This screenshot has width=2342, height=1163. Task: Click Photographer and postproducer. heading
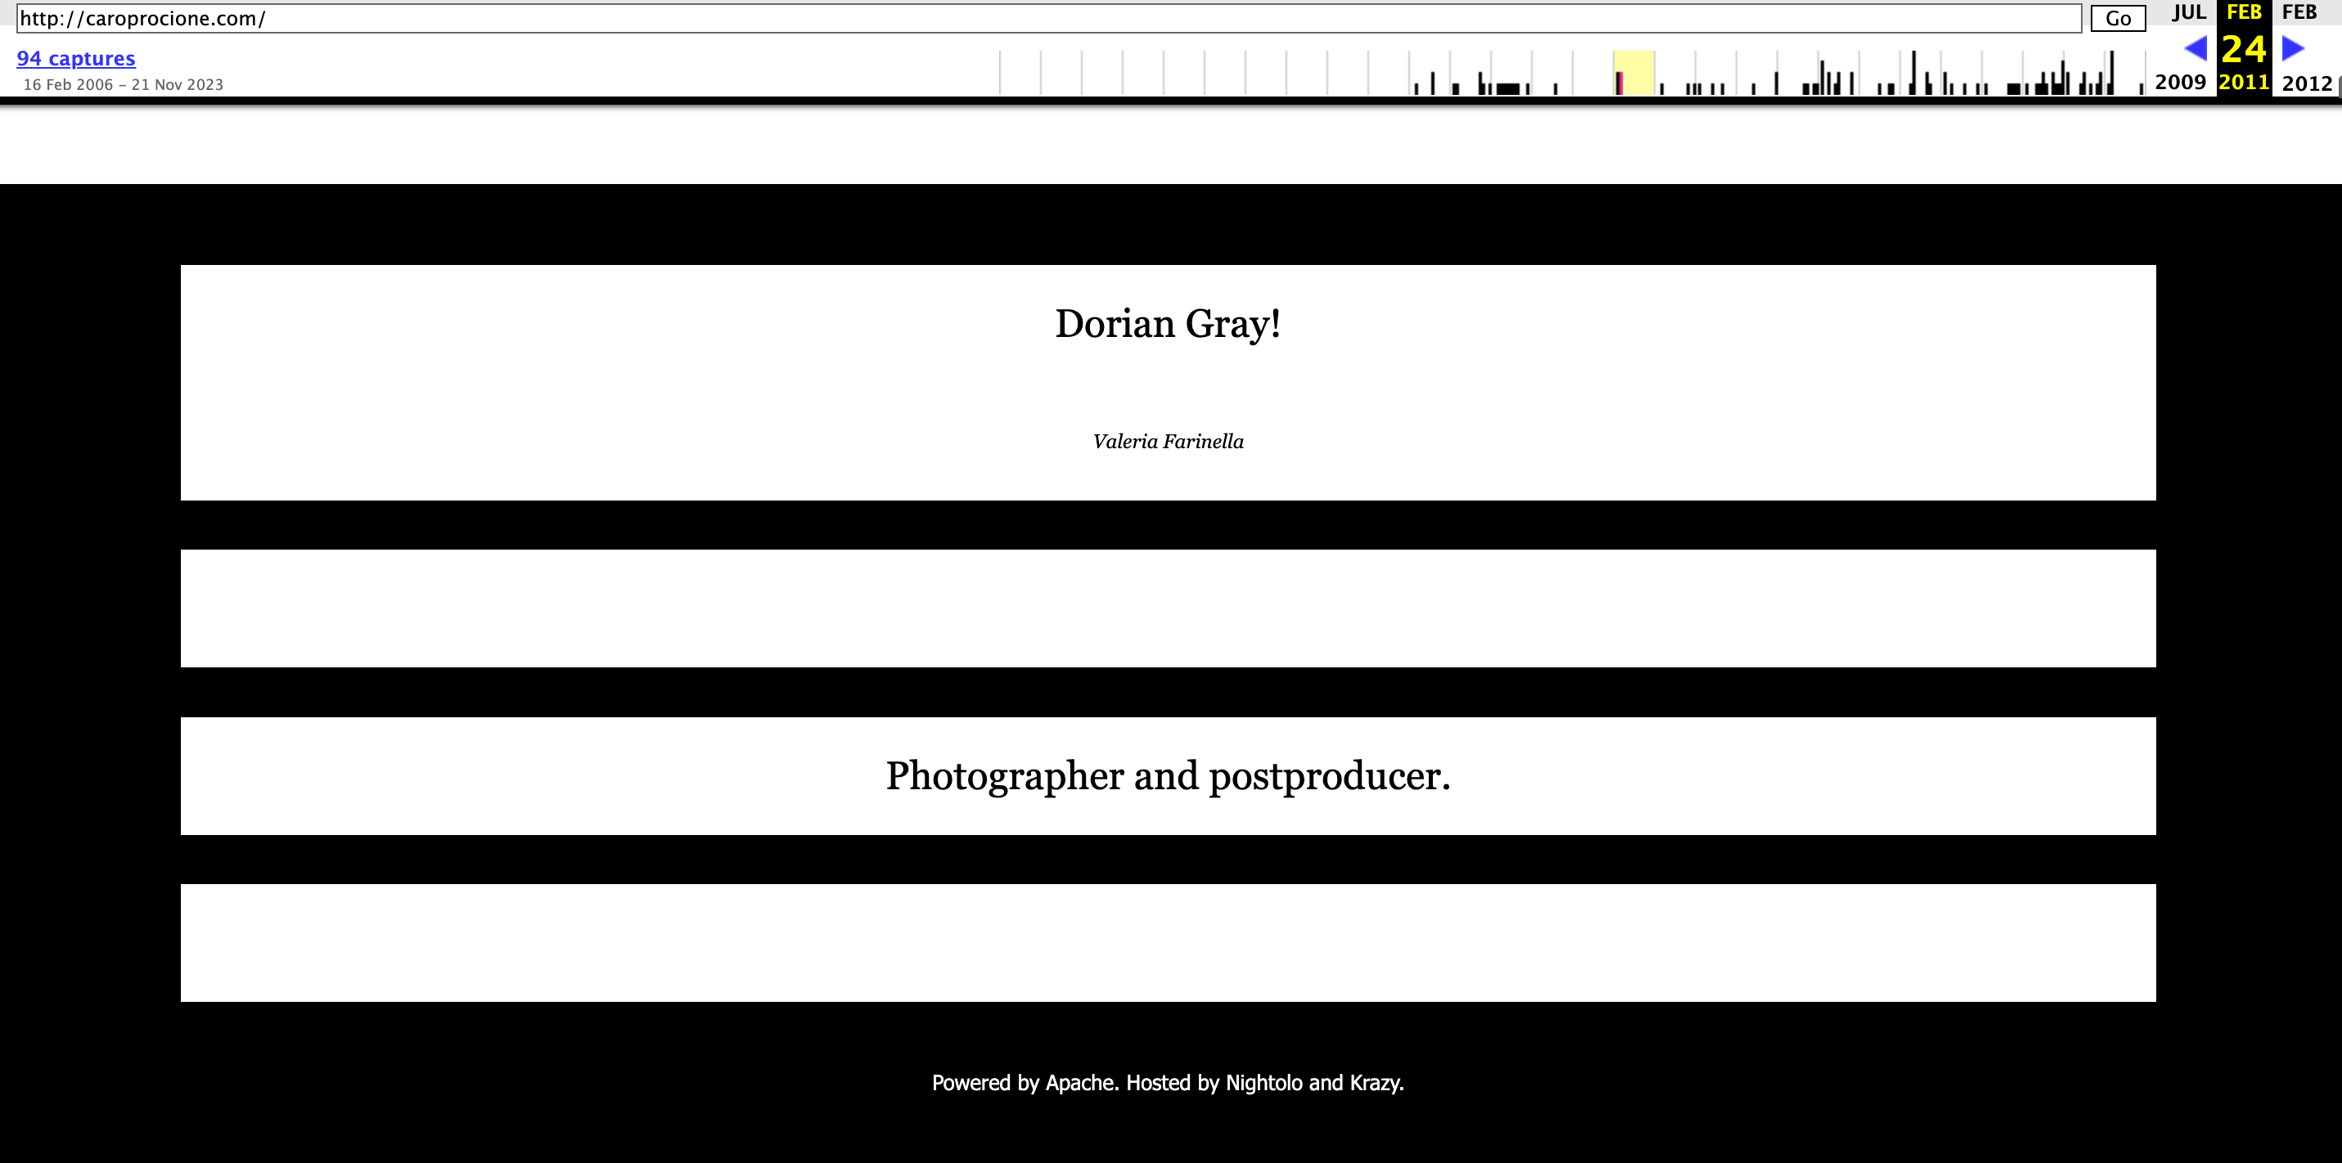(1169, 776)
